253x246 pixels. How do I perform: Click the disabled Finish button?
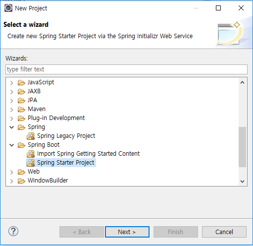pos(176,232)
